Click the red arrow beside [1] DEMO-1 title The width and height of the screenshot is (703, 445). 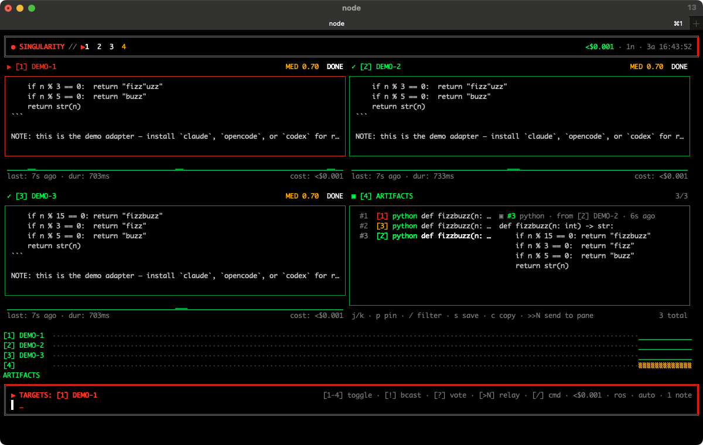(x=9, y=67)
